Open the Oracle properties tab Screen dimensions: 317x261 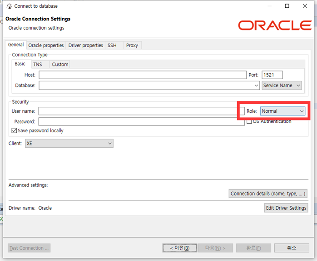[46, 45]
